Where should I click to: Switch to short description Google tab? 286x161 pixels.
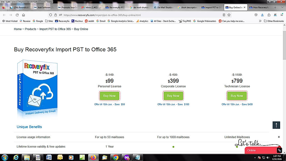pos(188,7)
